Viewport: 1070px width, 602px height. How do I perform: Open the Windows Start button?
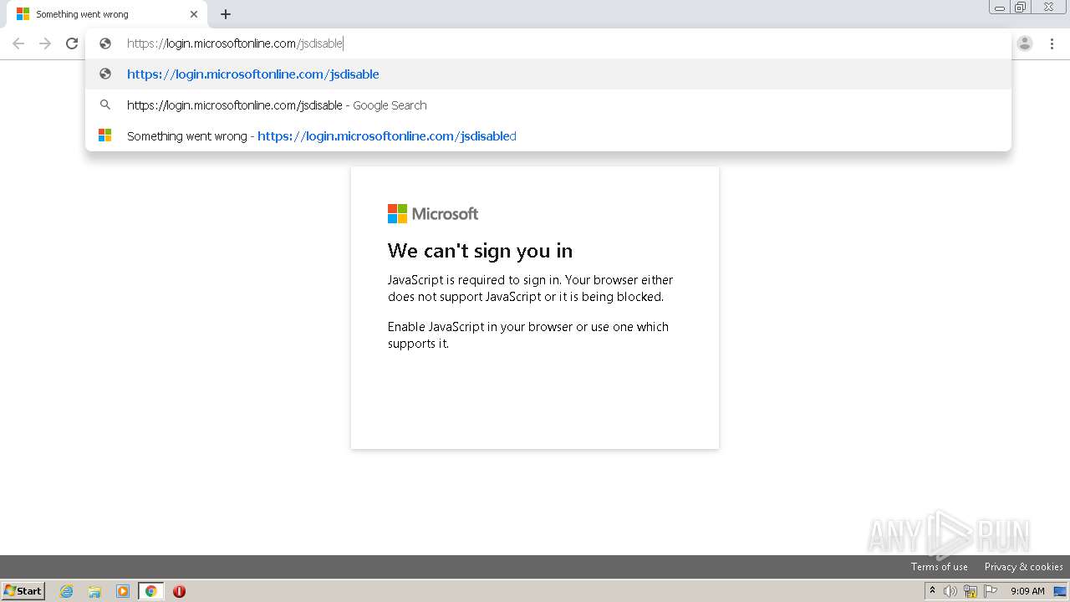tap(23, 590)
